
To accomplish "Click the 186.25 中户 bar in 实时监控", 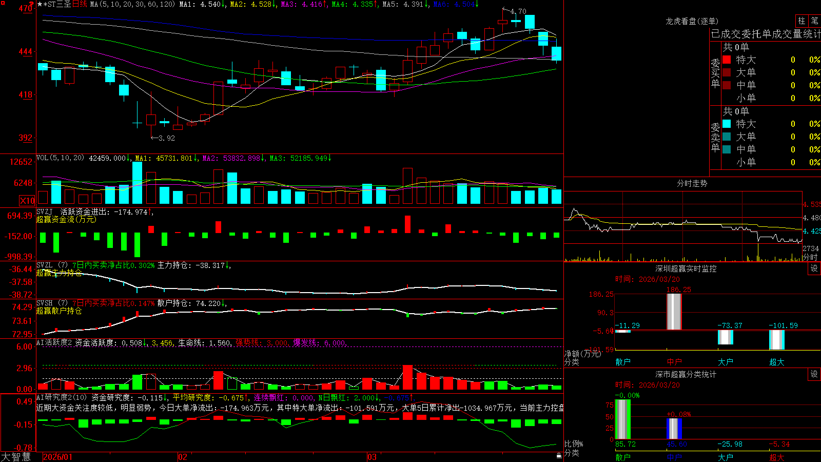I will 674,312.
